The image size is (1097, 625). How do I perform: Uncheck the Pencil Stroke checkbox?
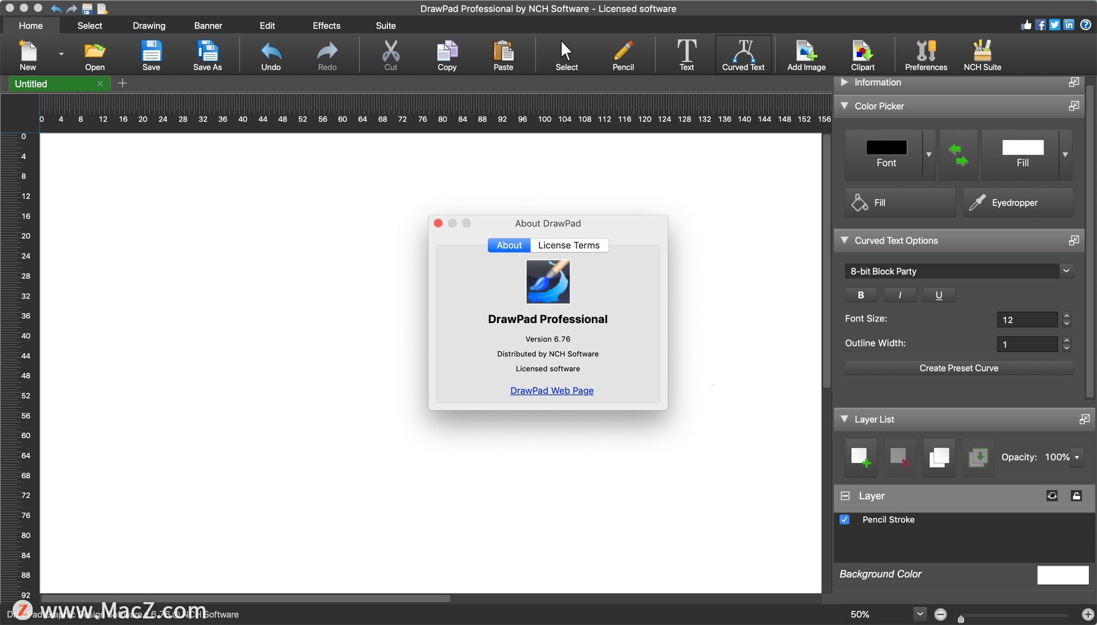(844, 519)
